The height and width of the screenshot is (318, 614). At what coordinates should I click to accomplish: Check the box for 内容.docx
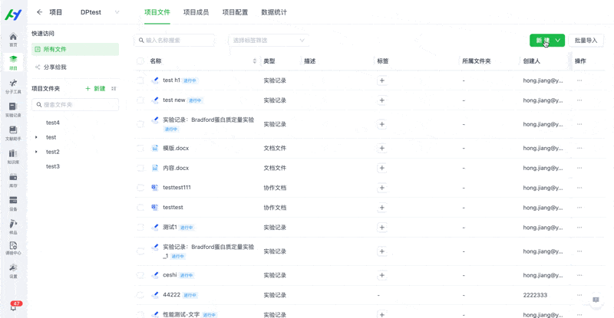[140, 168]
